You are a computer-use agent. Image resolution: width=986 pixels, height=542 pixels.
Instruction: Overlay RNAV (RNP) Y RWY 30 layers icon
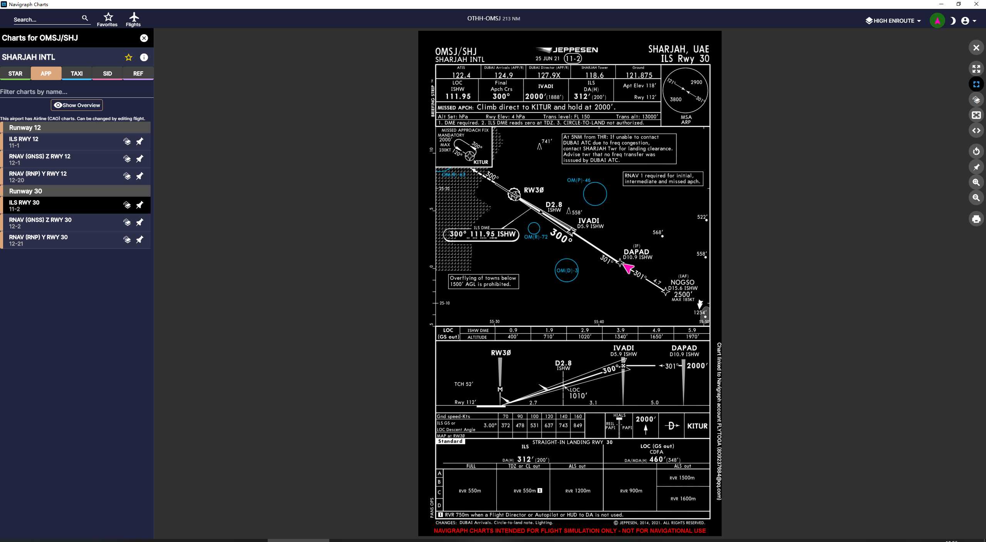[x=127, y=239]
